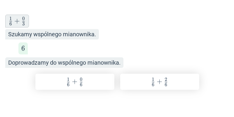This screenshot has width=234, height=117.
Task: Click the 1/6 fraction in the left answer
Action: pos(68,82)
